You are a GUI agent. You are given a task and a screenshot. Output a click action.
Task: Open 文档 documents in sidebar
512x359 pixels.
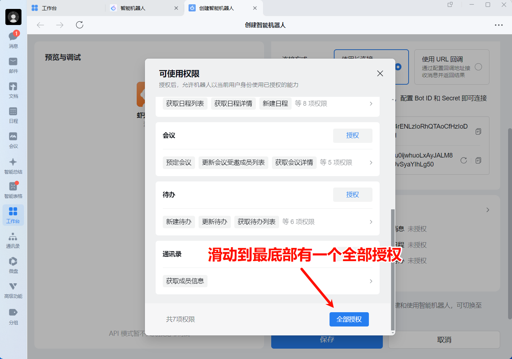[x=13, y=90]
